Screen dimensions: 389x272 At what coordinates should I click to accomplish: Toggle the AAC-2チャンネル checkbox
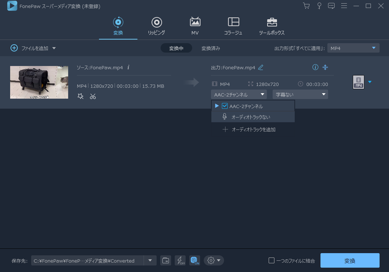pyautogui.click(x=225, y=106)
